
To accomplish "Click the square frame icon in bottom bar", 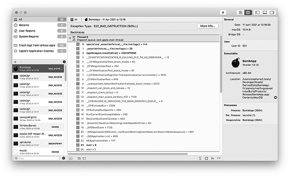I will point(206,158).
